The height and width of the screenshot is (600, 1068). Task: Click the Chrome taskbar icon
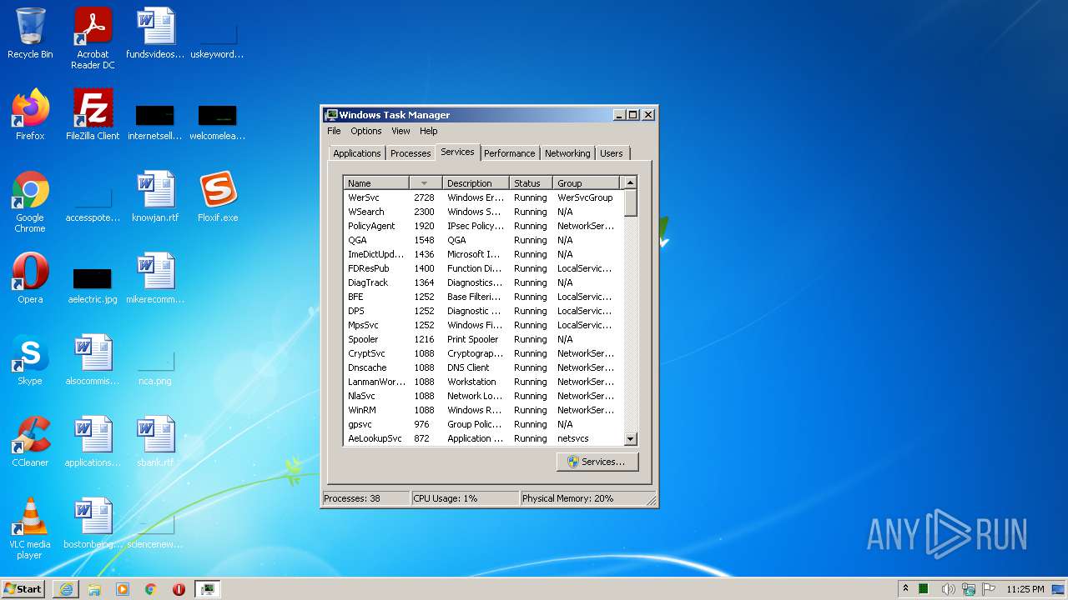tap(151, 589)
